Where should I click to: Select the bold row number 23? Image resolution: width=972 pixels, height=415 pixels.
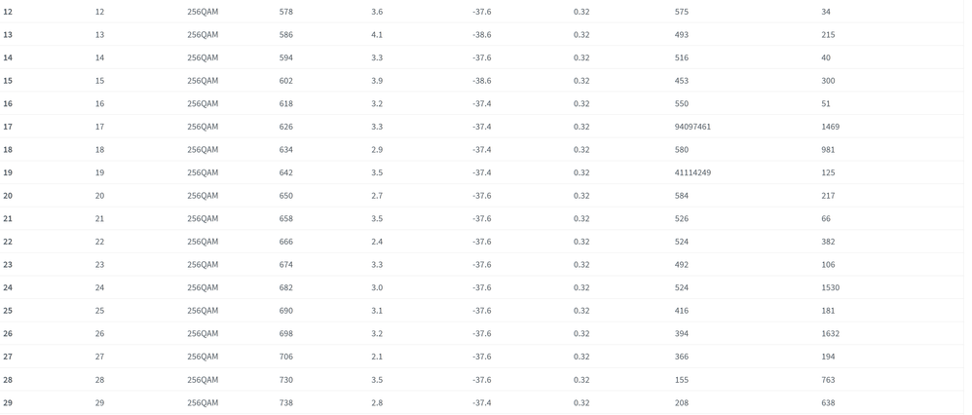pyautogui.click(x=8, y=265)
